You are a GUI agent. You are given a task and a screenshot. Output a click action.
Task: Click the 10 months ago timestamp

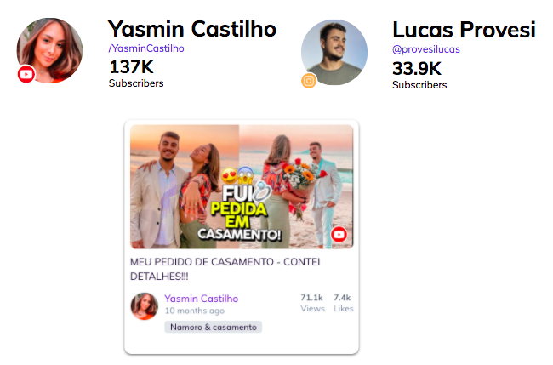[195, 311]
